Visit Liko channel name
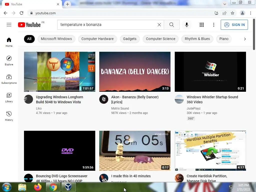This screenshot has width=256, height=192. 39,108
